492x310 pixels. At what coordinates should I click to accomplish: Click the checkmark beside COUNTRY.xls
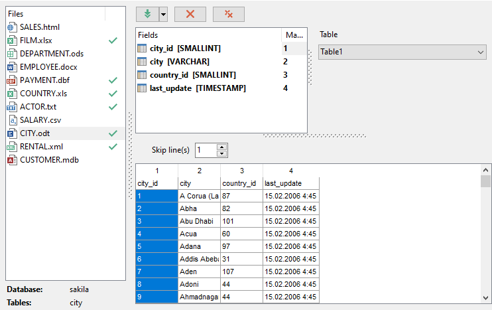[113, 94]
